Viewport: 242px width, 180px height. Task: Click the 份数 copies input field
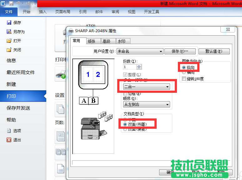coord(130,67)
